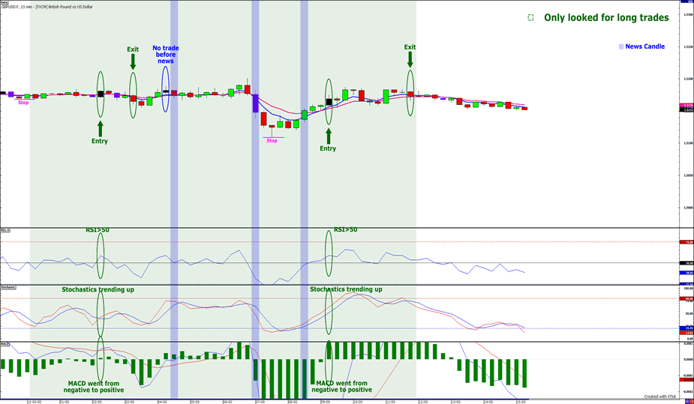Click the 13:00 time axis label

point(456,402)
